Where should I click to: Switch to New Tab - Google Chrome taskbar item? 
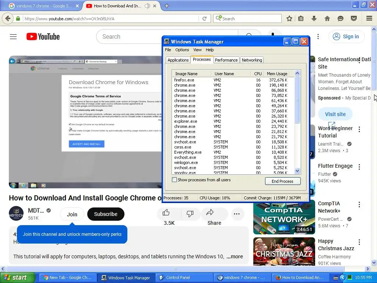pyautogui.click(x=68, y=278)
